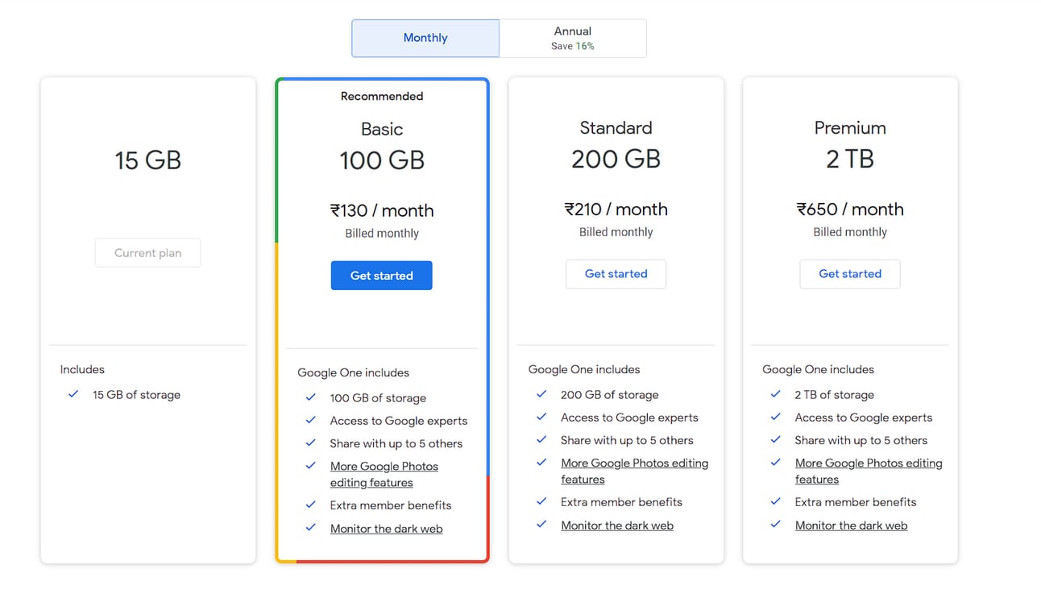Click Billed monthly text under Premium price
This screenshot has width=1041, height=590.
(850, 232)
